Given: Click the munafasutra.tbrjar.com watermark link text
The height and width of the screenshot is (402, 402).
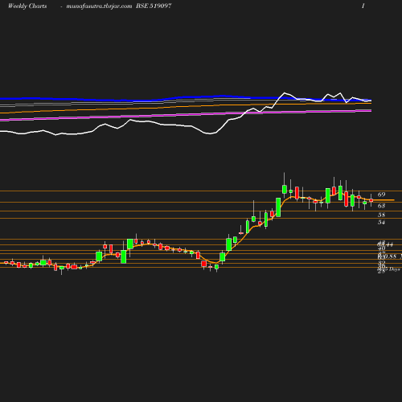Looking at the screenshot, I should click(99, 6).
